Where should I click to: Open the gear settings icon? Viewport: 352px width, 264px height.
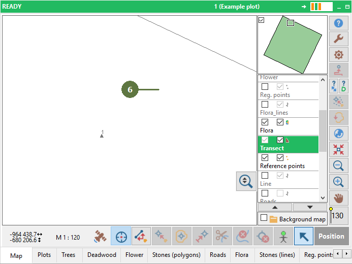[338, 55]
